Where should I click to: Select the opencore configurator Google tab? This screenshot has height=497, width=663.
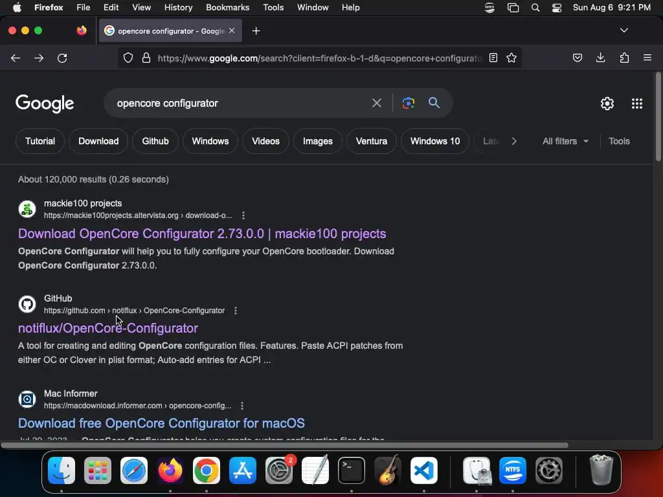170,31
